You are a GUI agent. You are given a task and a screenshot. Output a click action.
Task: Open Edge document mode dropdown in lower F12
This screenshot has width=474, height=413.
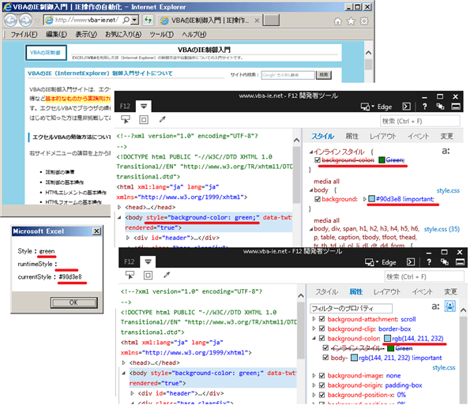382,262
